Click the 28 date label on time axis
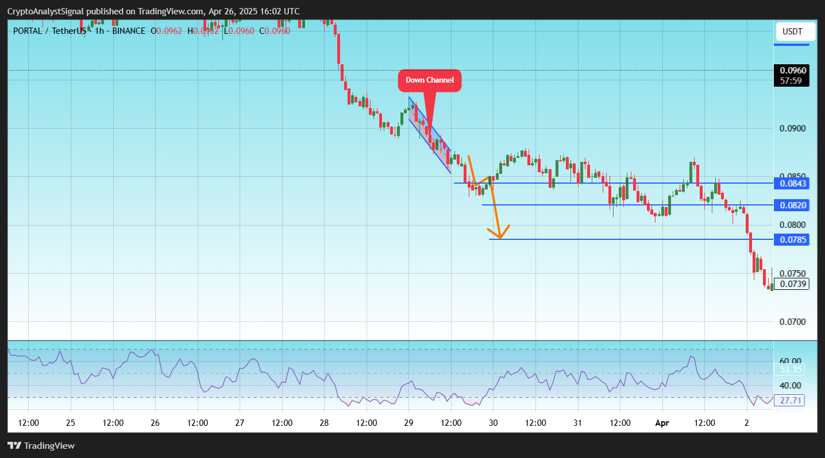This screenshot has width=825, height=458. point(324,423)
